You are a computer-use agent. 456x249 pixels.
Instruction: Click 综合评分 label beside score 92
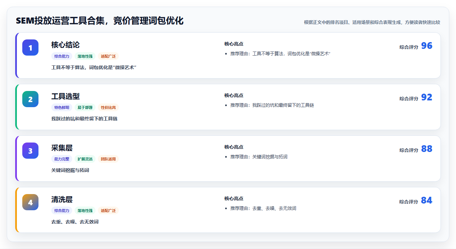pyautogui.click(x=409, y=99)
